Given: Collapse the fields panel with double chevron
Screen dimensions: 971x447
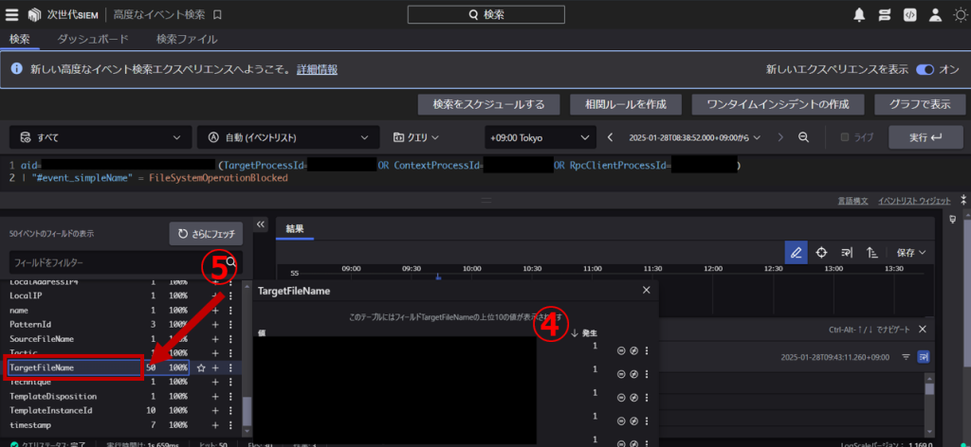Looking at the screenshot, I should (261, 223).
